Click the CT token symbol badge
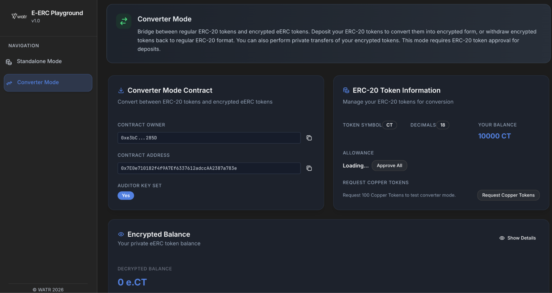The height and width of the screenshot is (293, 552). pyautogui.click(x=389, y=125)
